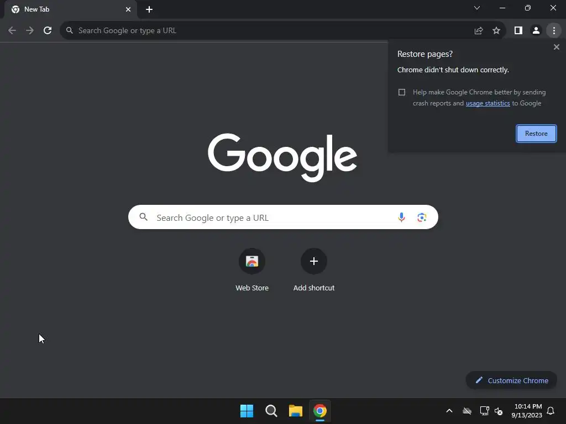This screenshot has width=566, height=424.
Task: Click the Chrome taskbar icon
Action: point(320,411)
